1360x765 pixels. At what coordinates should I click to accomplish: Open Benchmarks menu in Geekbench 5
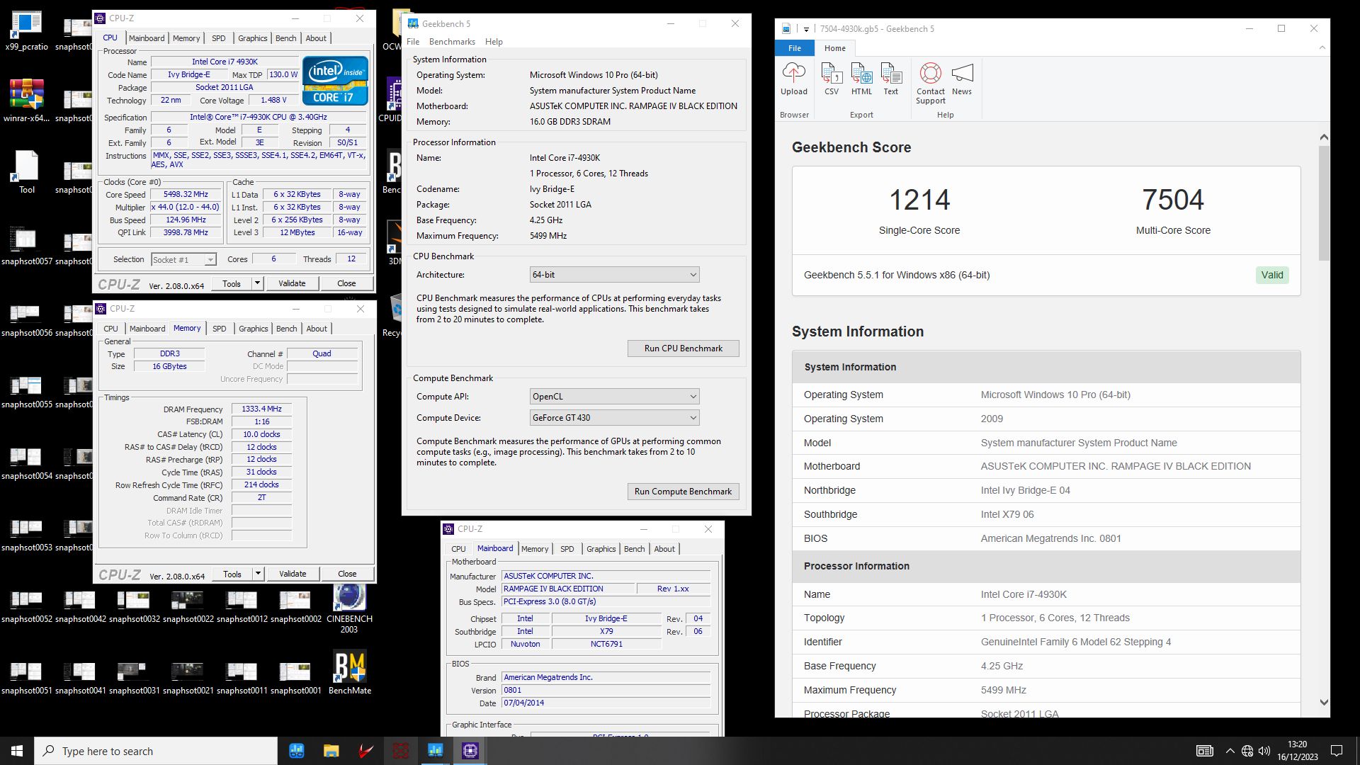452,42
